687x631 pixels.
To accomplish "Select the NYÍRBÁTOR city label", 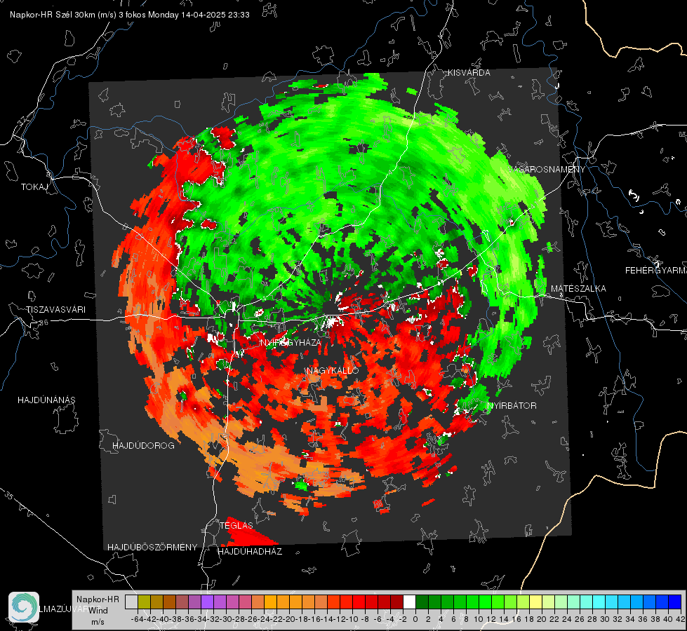I will [512, 405].
